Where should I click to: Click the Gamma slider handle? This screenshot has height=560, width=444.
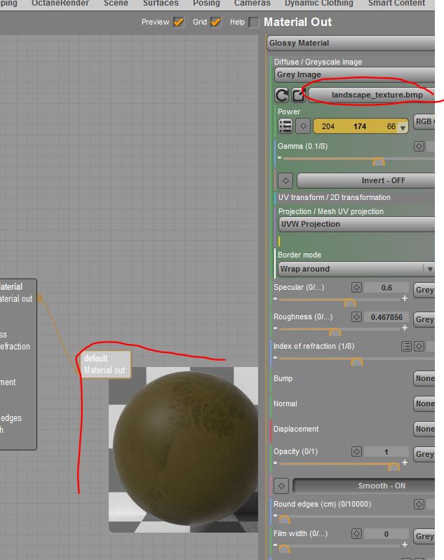tap(378, 162)
